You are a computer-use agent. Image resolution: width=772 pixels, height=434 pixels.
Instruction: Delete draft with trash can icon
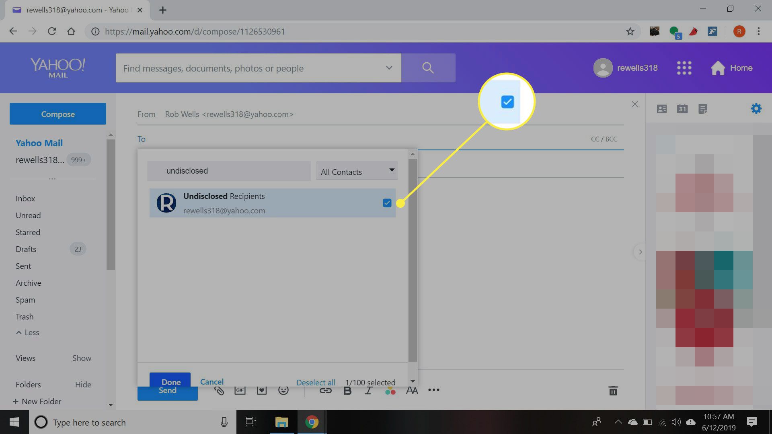(x=613, y=391)
